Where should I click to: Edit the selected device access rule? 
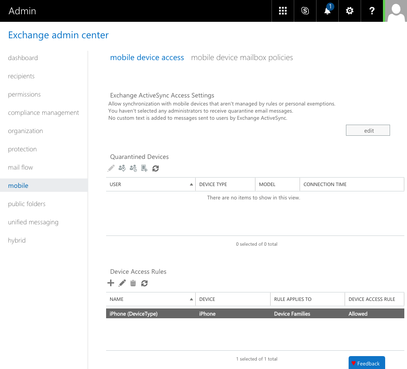(122, 283)
